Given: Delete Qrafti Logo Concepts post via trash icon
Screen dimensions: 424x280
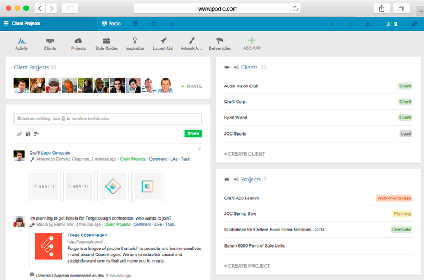Looking at the screenshot, I should tap(199, 149).
